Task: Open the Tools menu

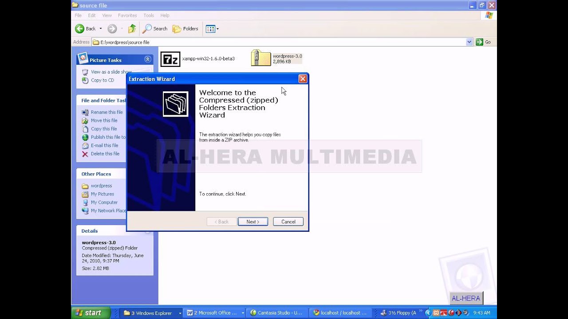Action: tap(149, 16)
